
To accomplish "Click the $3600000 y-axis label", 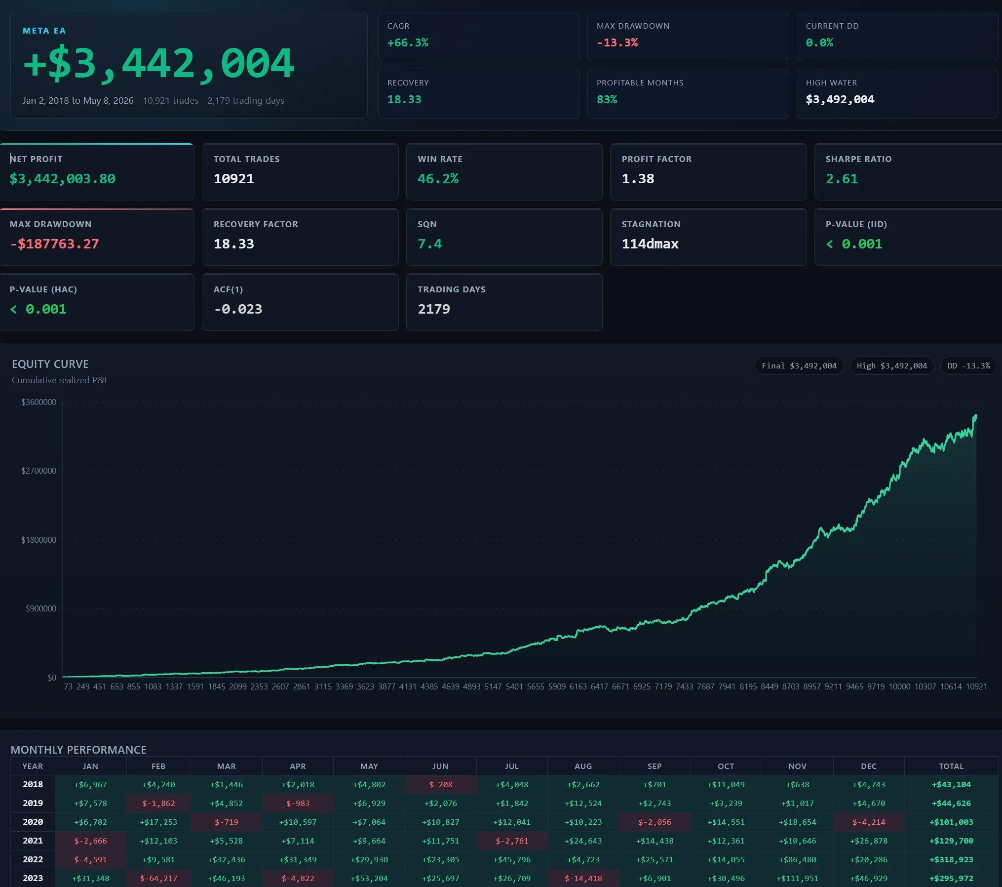I will pyautogui.click(x=39, y=402).
